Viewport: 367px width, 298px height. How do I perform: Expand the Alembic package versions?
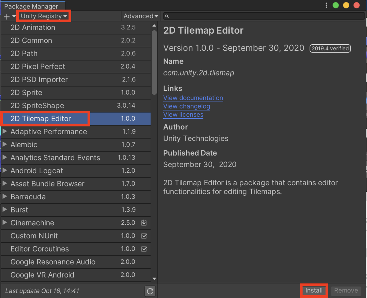point(5,145)
